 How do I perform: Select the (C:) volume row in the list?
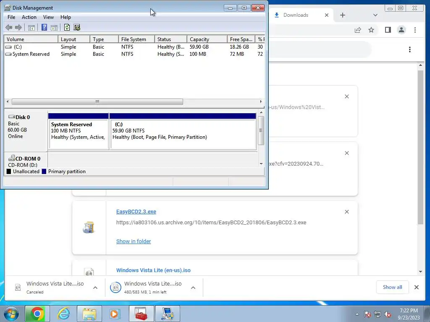[x=134, y=47]
